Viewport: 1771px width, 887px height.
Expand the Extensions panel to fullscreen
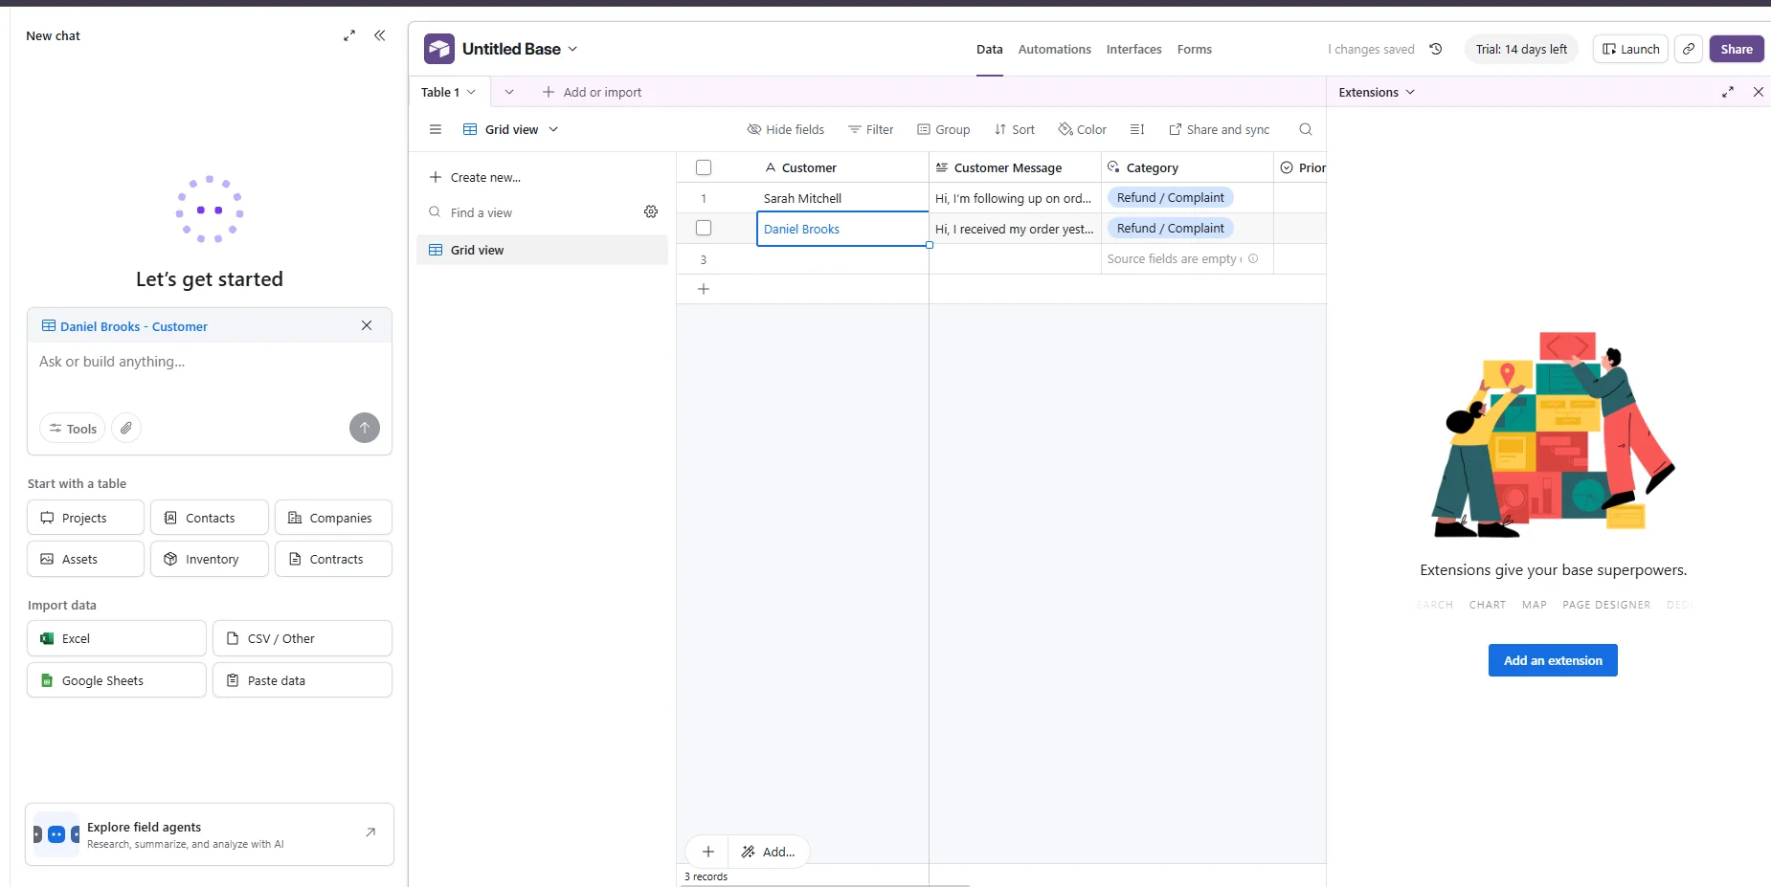click(1728, 92)
